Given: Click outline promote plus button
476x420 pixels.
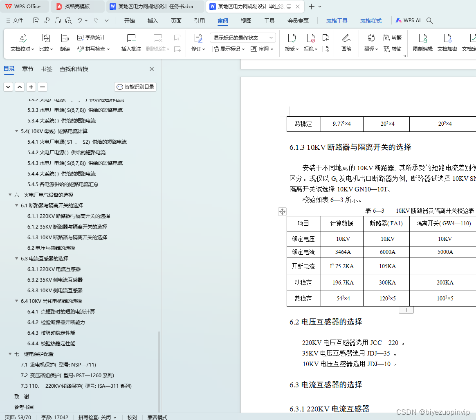Looking at the screenshot, I should pyautogui.click(x=31, y=87).
